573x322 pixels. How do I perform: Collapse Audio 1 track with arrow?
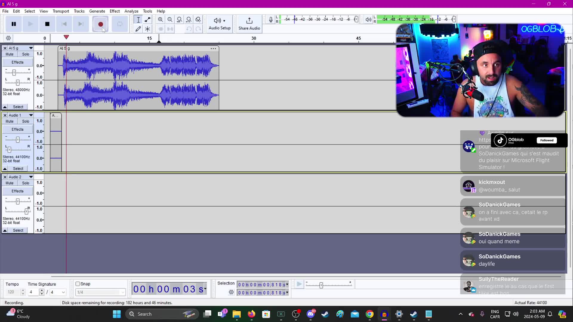pyautogui.click(x=5, y=168)
